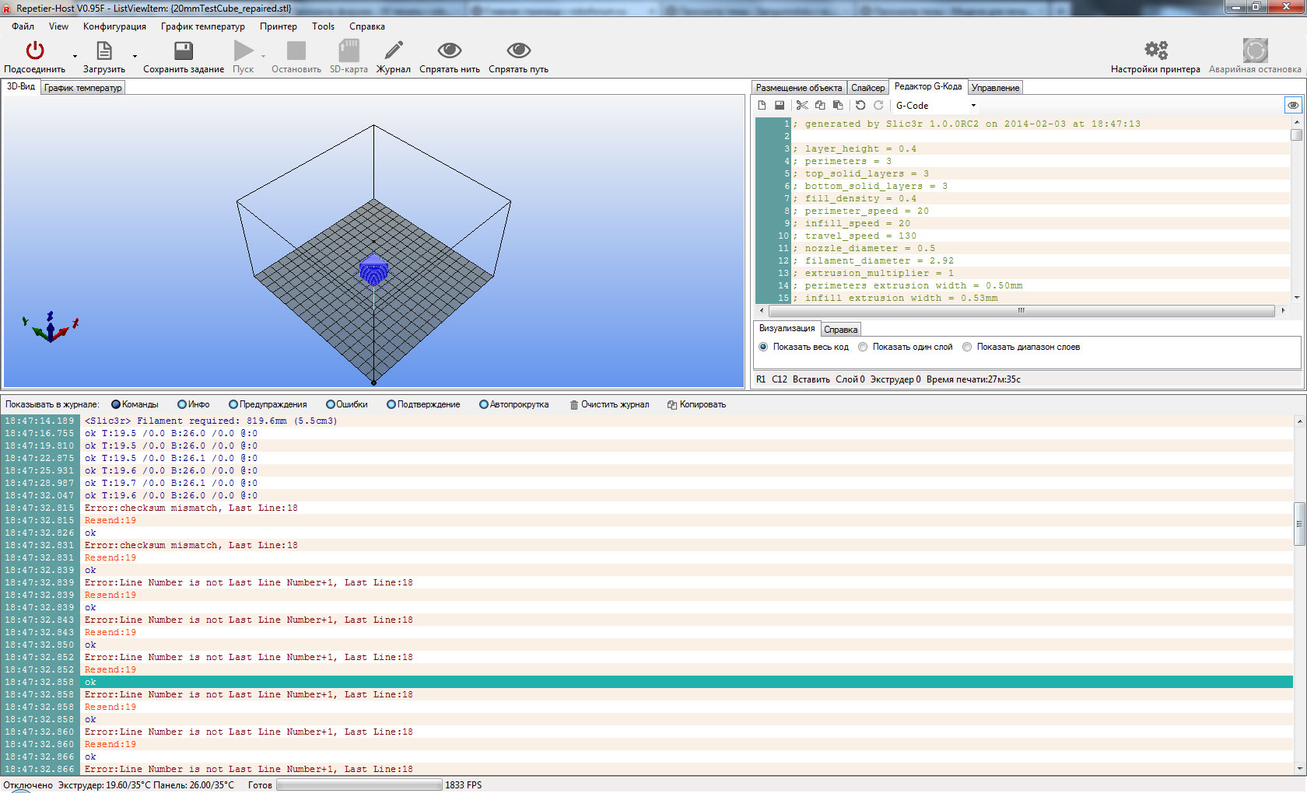
Task: Click the scissors cut icon in G-code editor
Action: 802,106
